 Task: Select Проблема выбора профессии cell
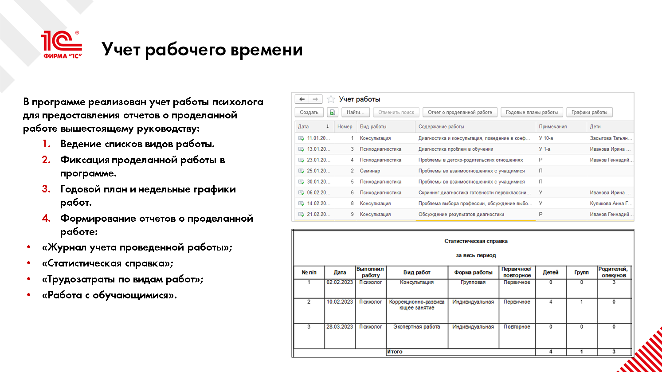click(x=475, y=204)
